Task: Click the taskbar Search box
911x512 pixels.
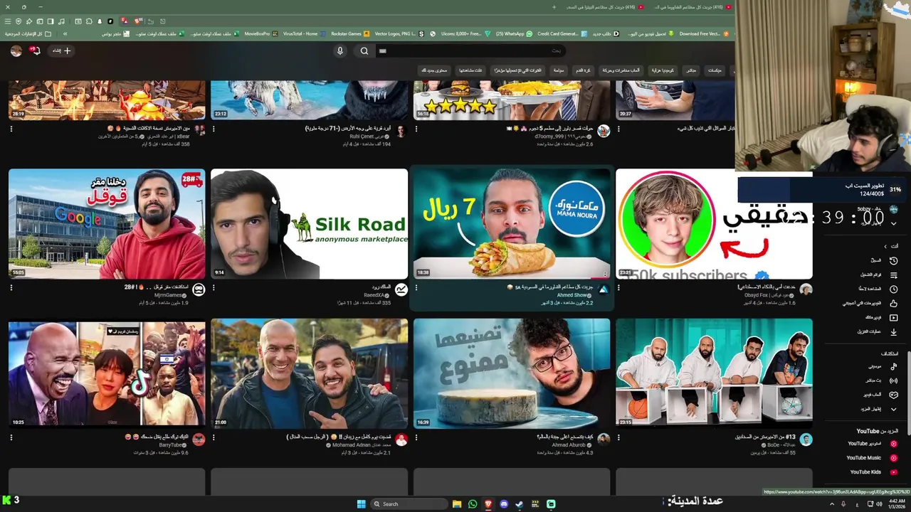Action: 410,504
